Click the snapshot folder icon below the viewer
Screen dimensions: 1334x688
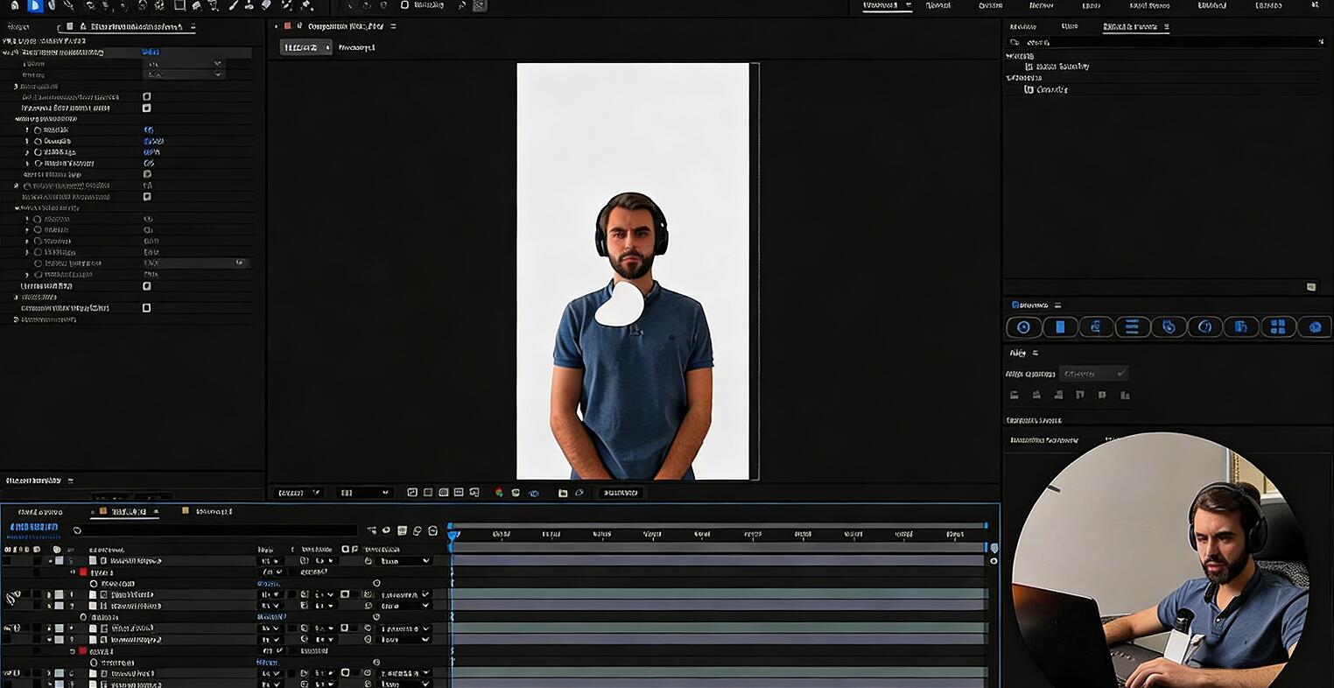(563, 493)
